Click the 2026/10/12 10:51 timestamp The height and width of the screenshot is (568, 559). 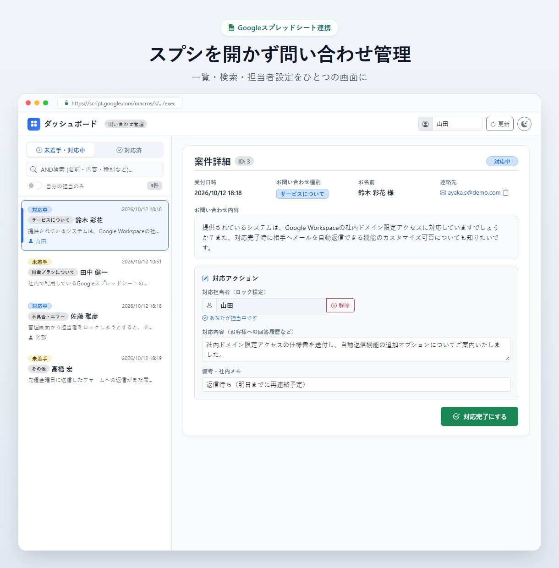click(142, 262)
